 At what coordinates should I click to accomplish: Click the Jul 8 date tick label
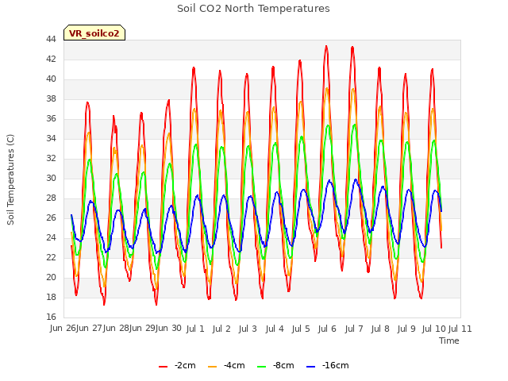click(x=380, y=329)
